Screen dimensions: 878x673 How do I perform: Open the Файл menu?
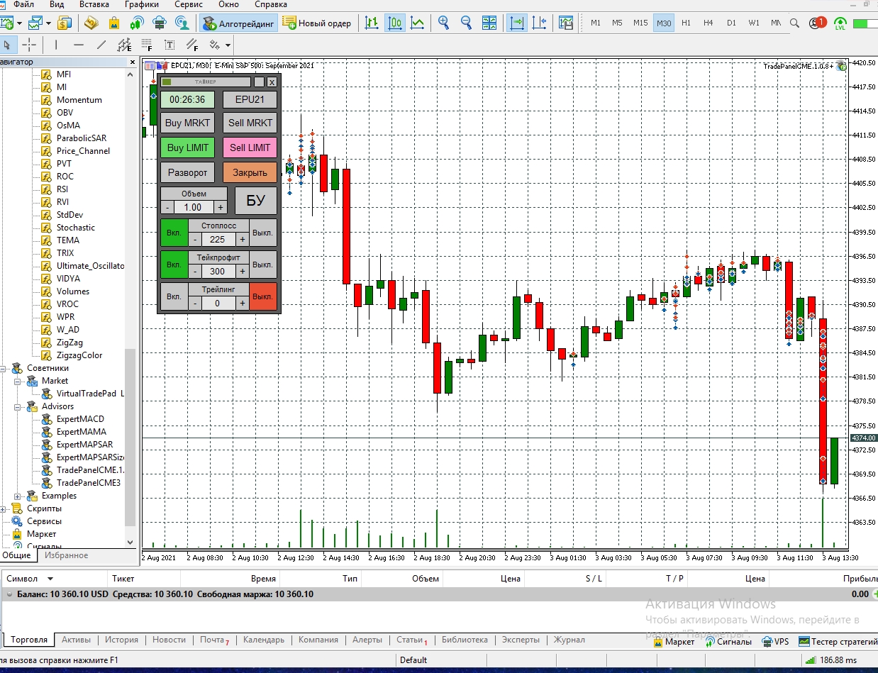(23, 4)
